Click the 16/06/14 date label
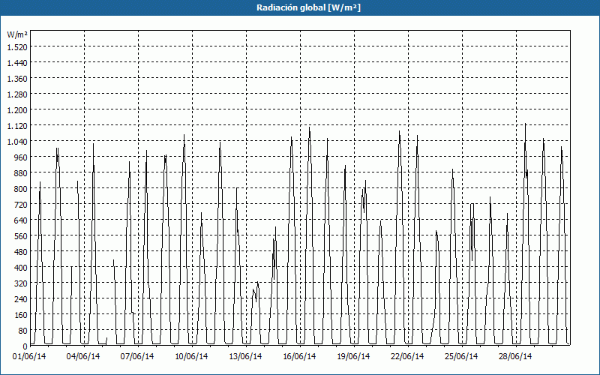Screen dimensions: 600x375 coord(299,356)
